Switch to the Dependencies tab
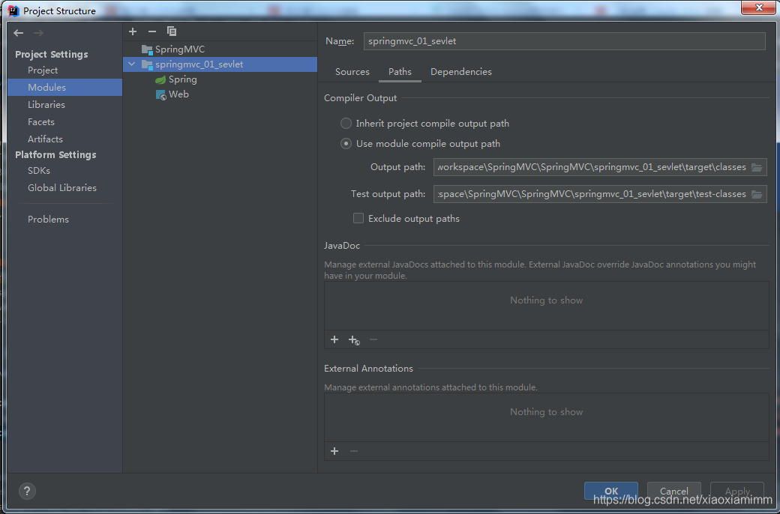The height and width of the screenshot is (514, 780). coord(461,72)
